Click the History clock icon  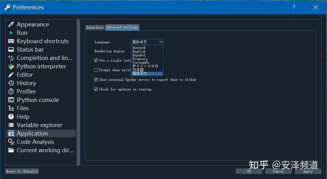point(11,83)
